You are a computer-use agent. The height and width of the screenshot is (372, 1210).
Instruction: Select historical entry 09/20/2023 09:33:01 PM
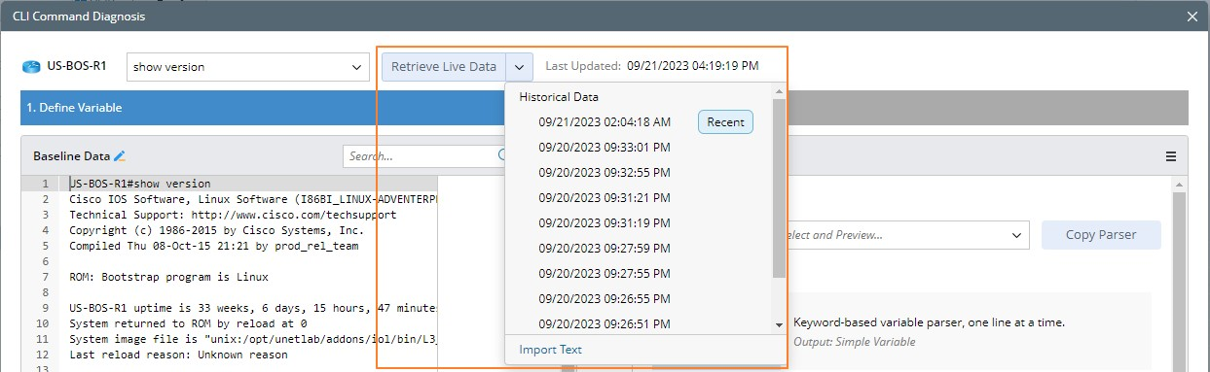click(605, 148)
